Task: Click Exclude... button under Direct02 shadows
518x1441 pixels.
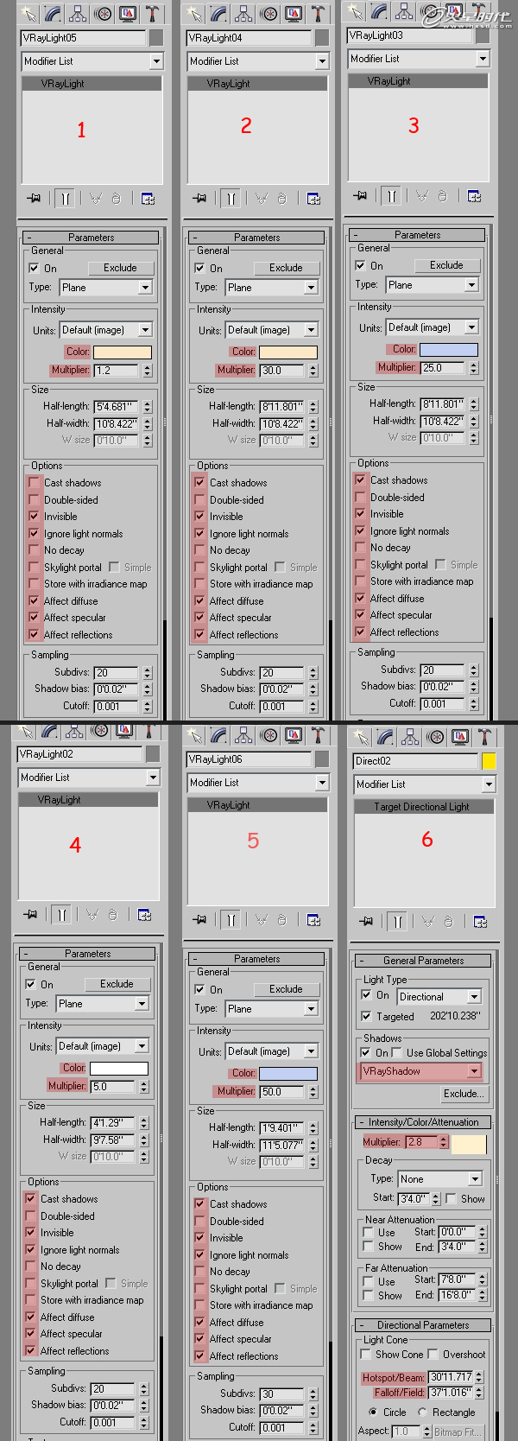Action: point(464,1094)
